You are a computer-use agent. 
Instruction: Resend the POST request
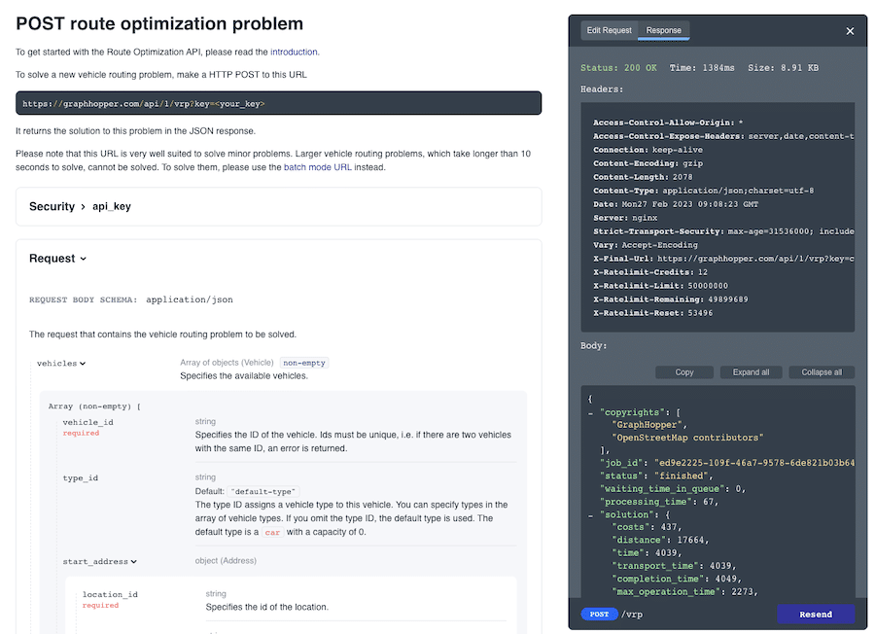coord(815,615)
